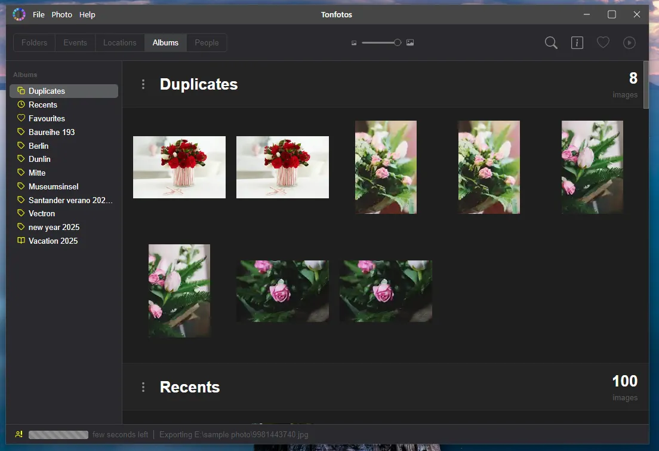Viewport: 659px width, 451px height.
Task: Open the first red roses photo
Action: pyautogui.click(x=179, y=167)
